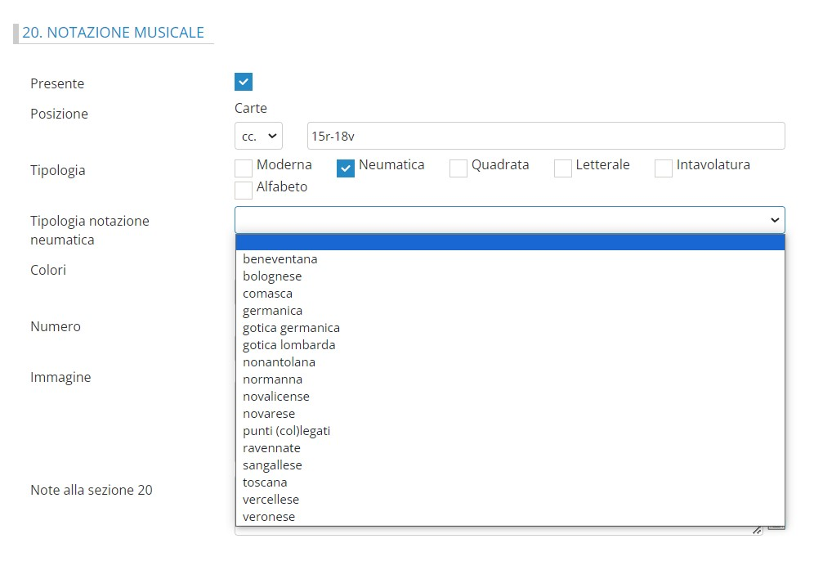Grab the notes textarea resize handle
This screenshot has height=561, width=823.
(758, 531)
